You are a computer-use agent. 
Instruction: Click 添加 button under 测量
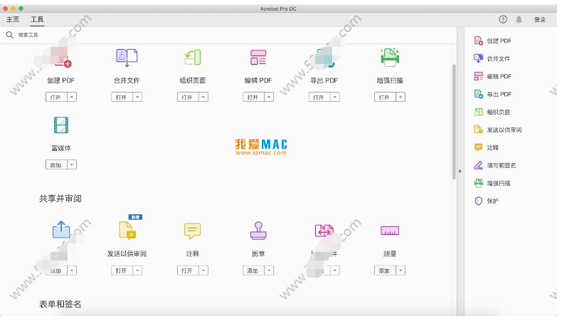pyautogui.click(x=385, y=270)
